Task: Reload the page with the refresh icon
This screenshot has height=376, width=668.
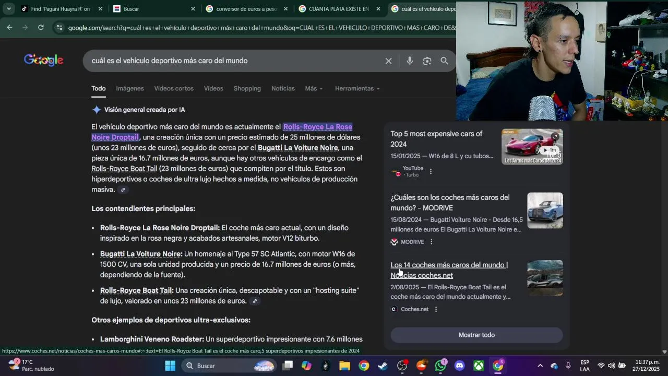Action: click(41, 27)
